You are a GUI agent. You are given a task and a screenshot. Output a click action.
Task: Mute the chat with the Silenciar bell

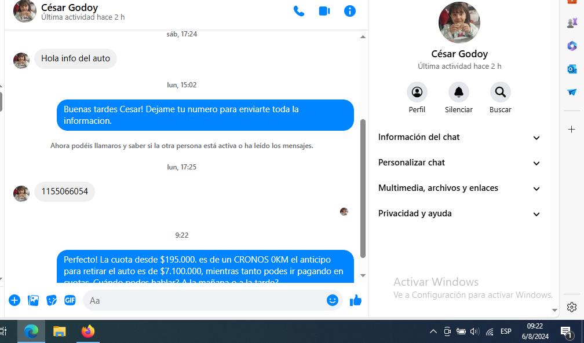tap(458, 98)
